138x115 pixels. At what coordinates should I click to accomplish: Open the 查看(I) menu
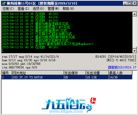(23, 9)
